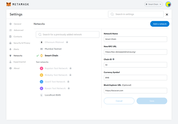Image resolution: width=178 pixels, height=124 pixels.
Task: Open Alerts settings tab
Action: [x=16, y=49]
